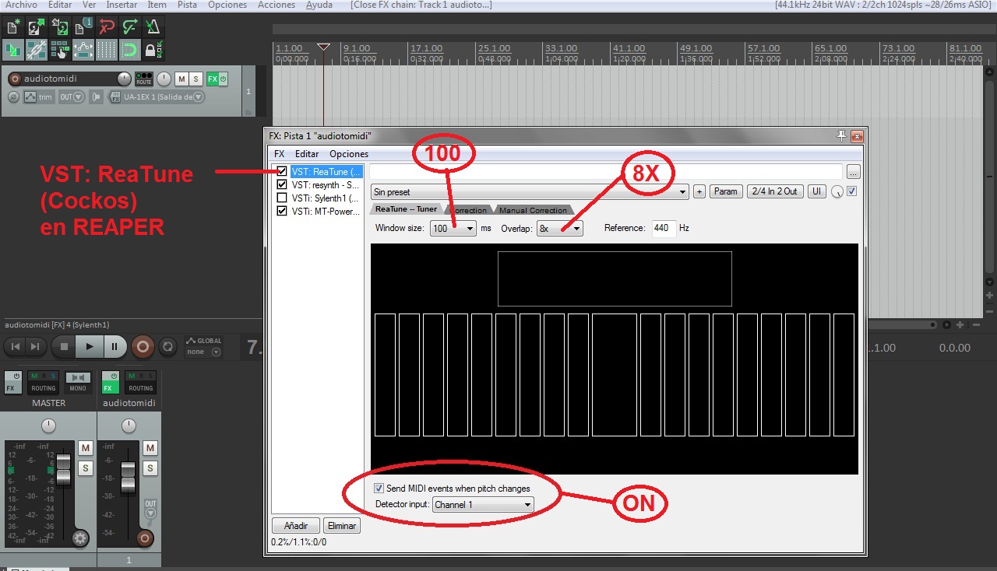Stop playback in transport bar
The width and height of the screenshot is (997, 571).
click(x=65, y=347)
